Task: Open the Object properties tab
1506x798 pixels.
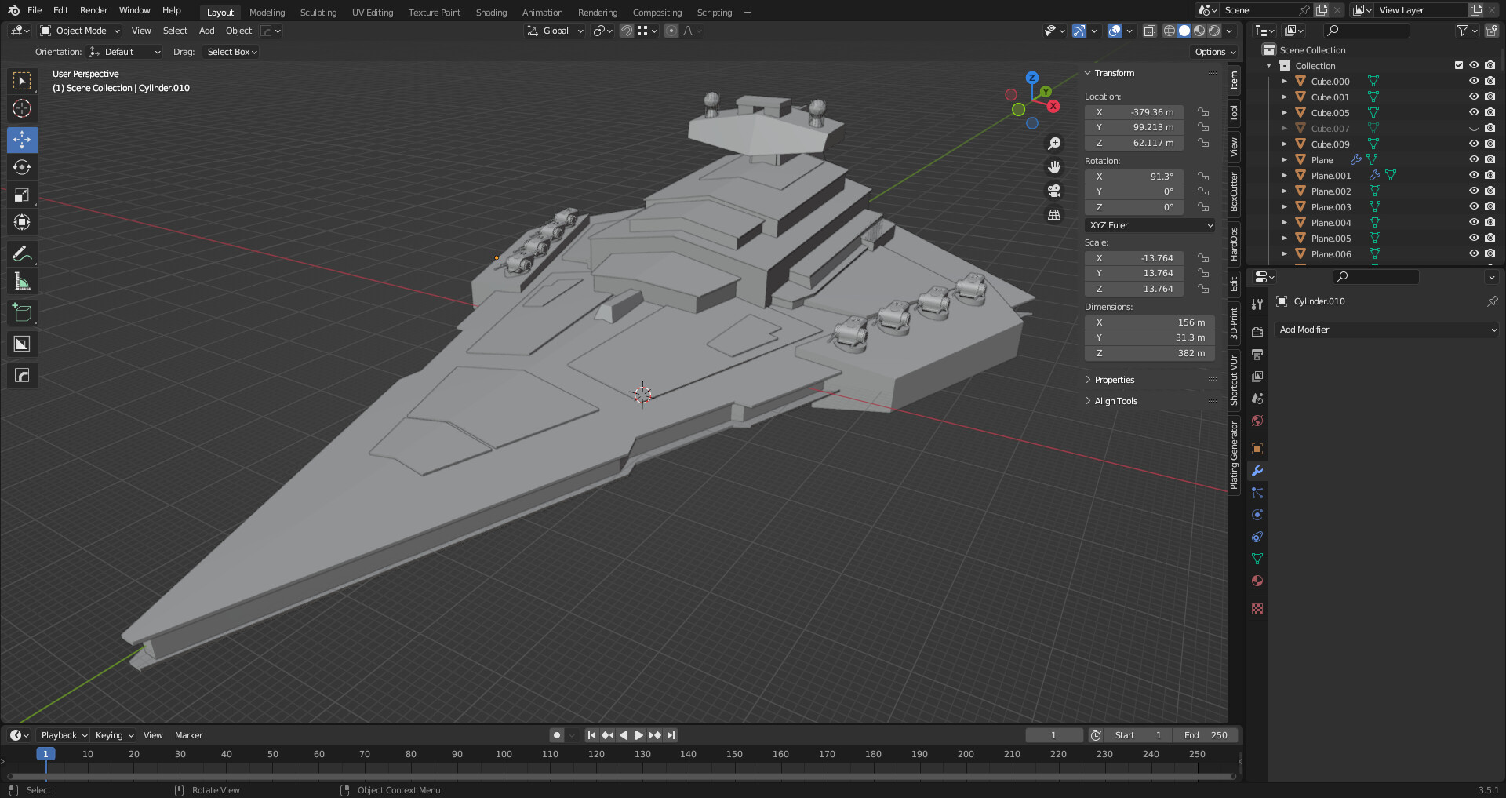Action: click(x=1257, y=449)
